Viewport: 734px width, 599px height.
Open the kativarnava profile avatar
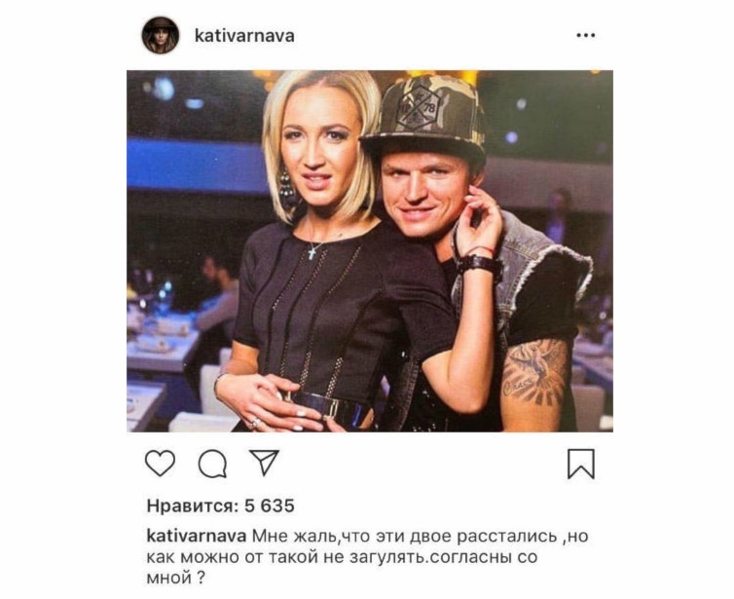[161, 35]
